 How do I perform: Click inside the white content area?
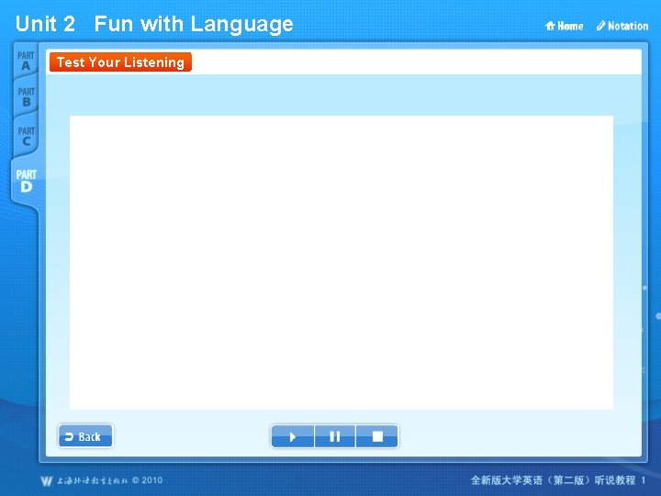pos(342,263)
